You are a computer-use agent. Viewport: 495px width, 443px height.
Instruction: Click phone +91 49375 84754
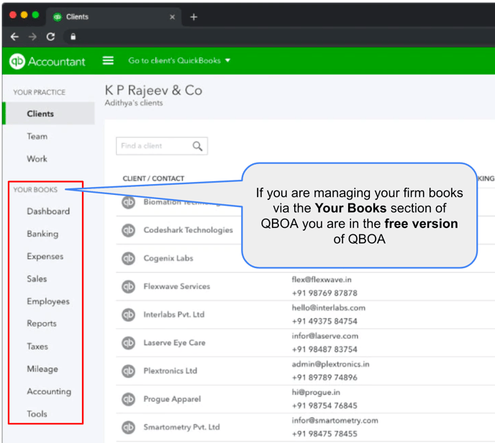pos(324,321)
